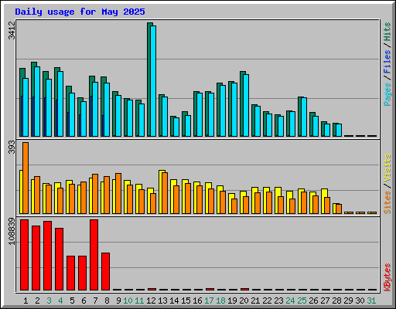Select weekend day 24 on the axis

click(290, 301)
